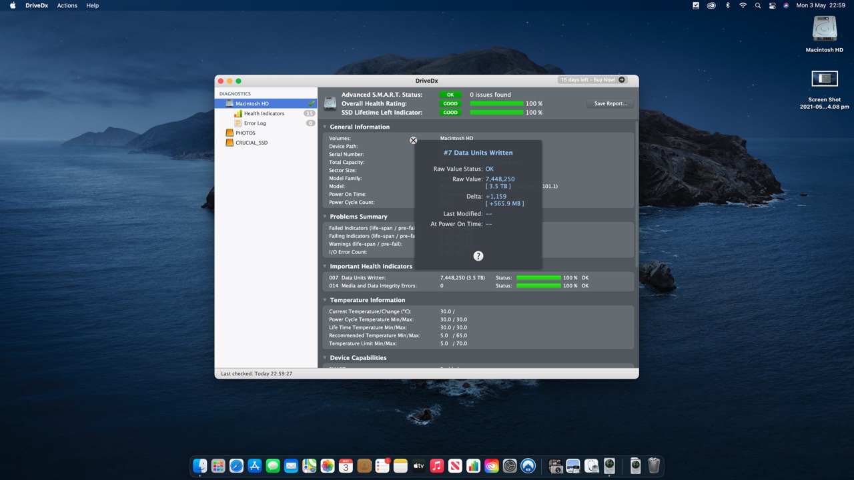The height and width of the screenshot is (480, 854).
Task: Collapse the Important Health Indicators section
Action: tap(326, 267)
